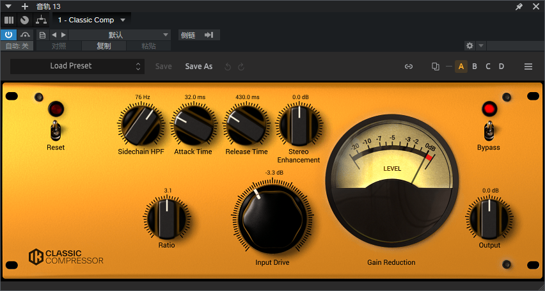Click the Release Time knob
This screenshot has width=545, height=291.
[x=246, y=125]
